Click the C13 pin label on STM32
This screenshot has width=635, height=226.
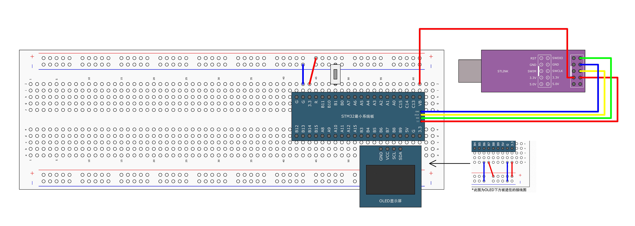[x=413, y=104]
